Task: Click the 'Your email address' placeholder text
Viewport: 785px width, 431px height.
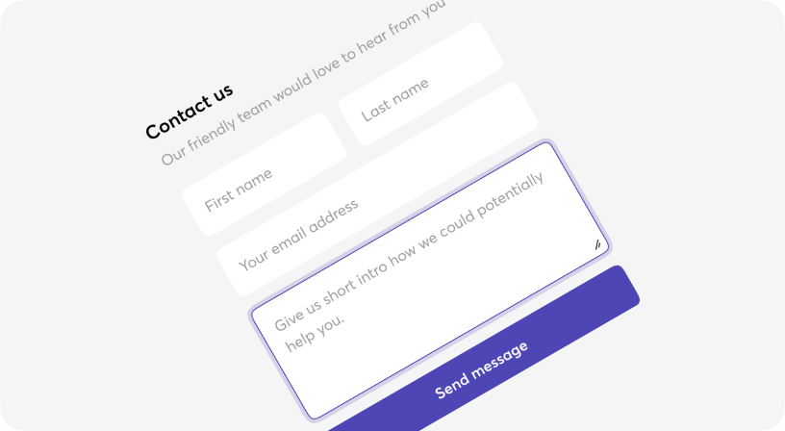Action: coord(298,235)
